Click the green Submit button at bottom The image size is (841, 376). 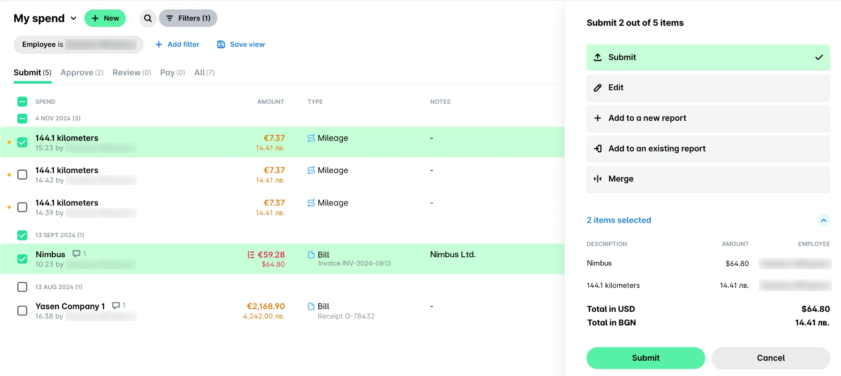point(645,358)
